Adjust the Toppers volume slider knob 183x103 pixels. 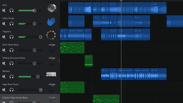click(41, 37)
